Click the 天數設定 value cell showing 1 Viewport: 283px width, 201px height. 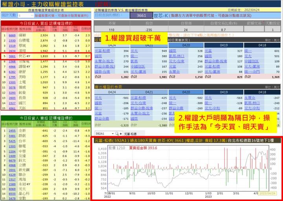click(272, 30)
